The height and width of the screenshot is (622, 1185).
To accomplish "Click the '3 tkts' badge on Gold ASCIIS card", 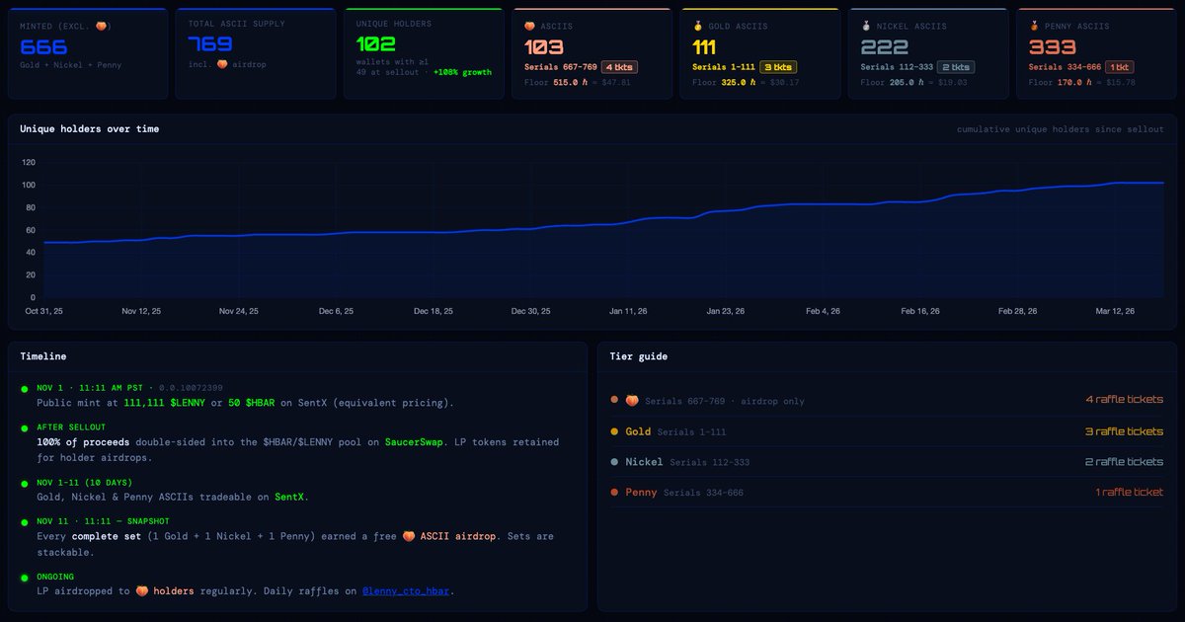I will click(x=778, y=67).
